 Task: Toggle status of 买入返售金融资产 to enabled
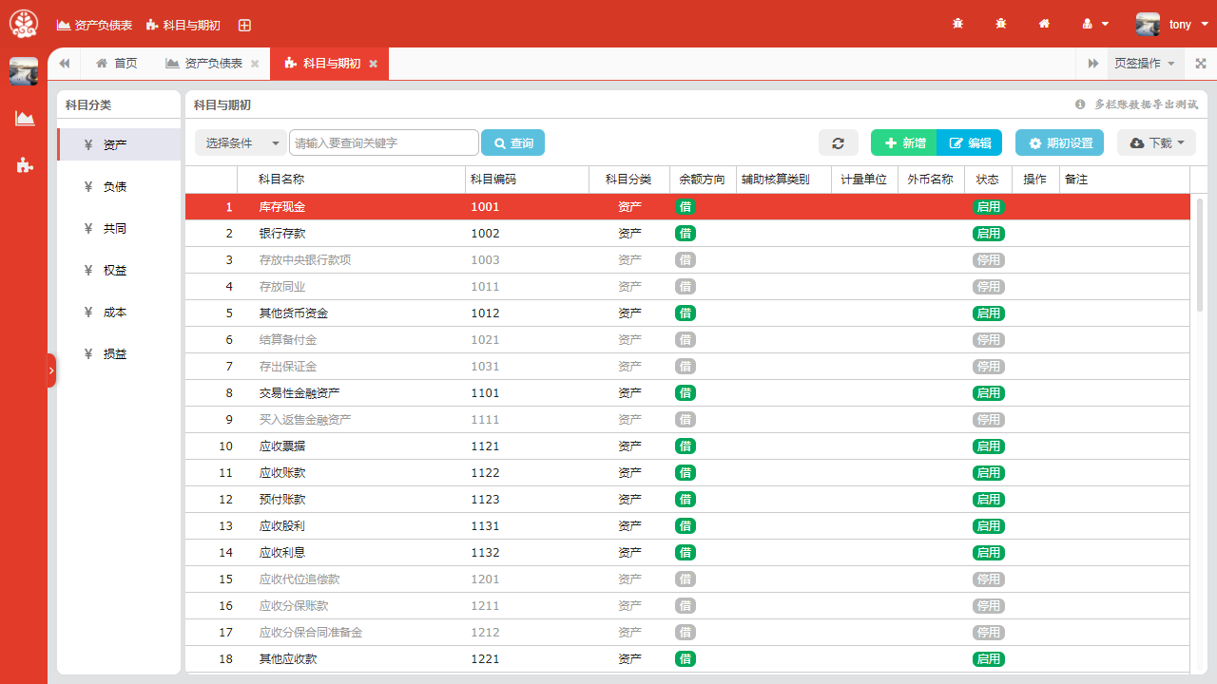989,419
